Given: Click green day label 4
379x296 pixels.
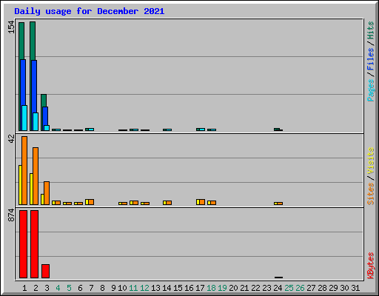Looking at the screenshot, I should click(58, 288).
